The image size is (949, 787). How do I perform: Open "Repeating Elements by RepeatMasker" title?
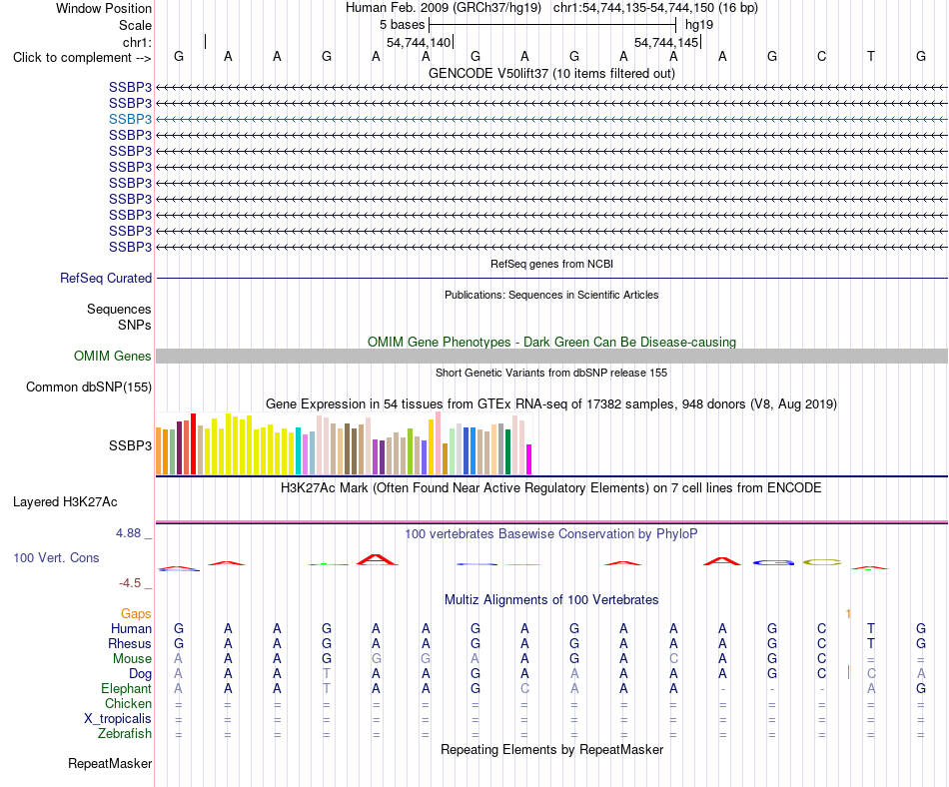pos(551,750)
